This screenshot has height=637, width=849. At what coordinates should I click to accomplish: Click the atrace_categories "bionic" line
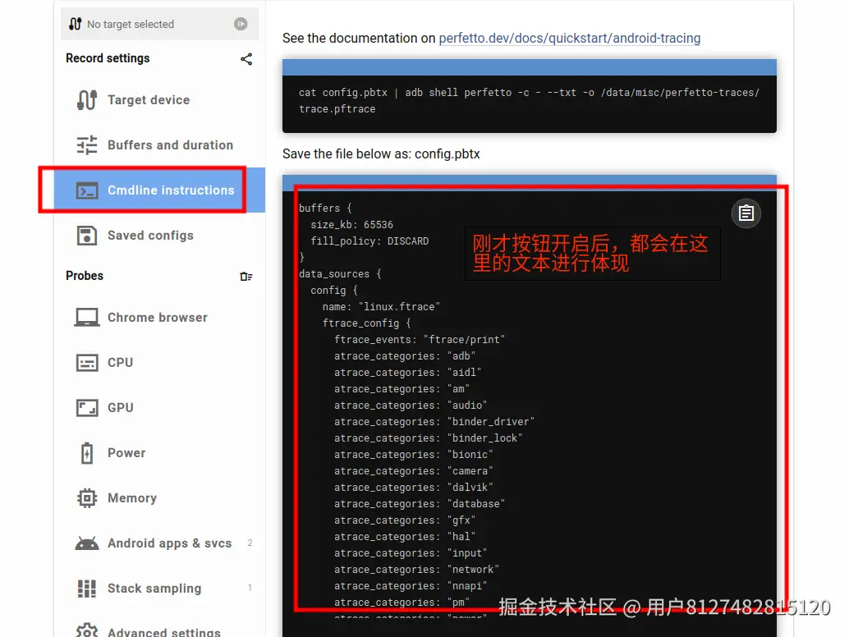click(x=414, y=455)
